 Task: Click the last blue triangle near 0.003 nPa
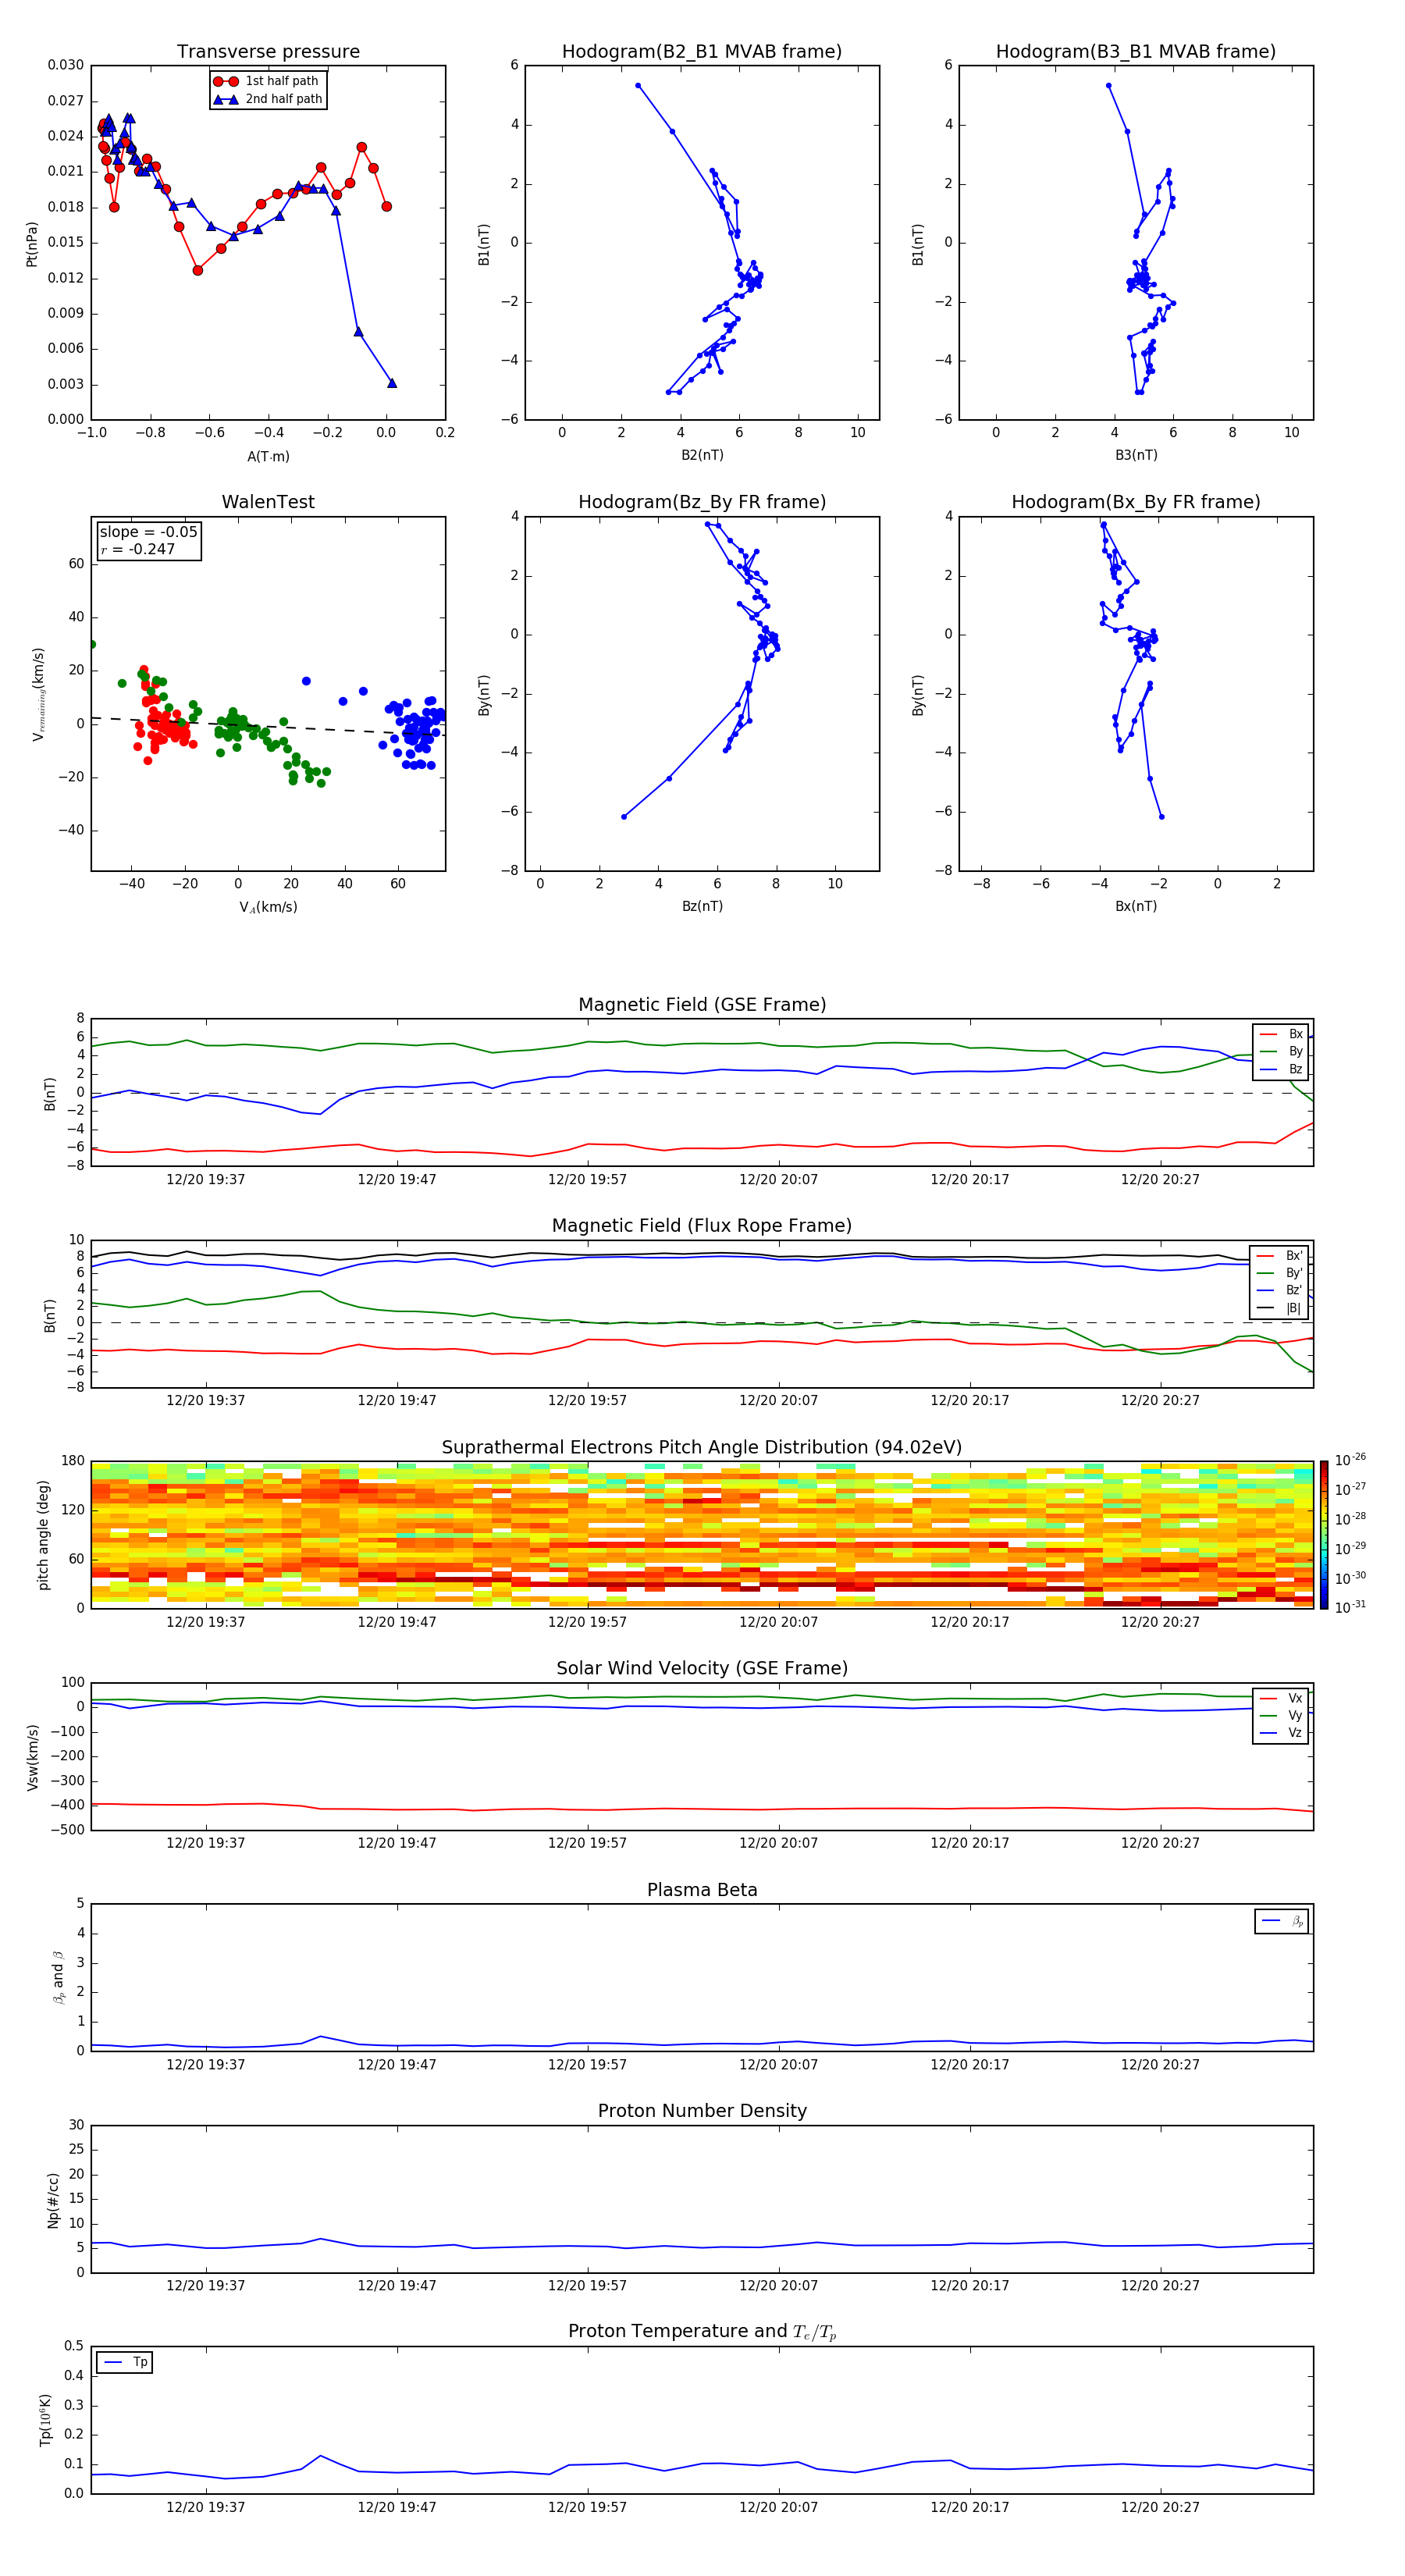pyautogui.click(x=392, y=383)
